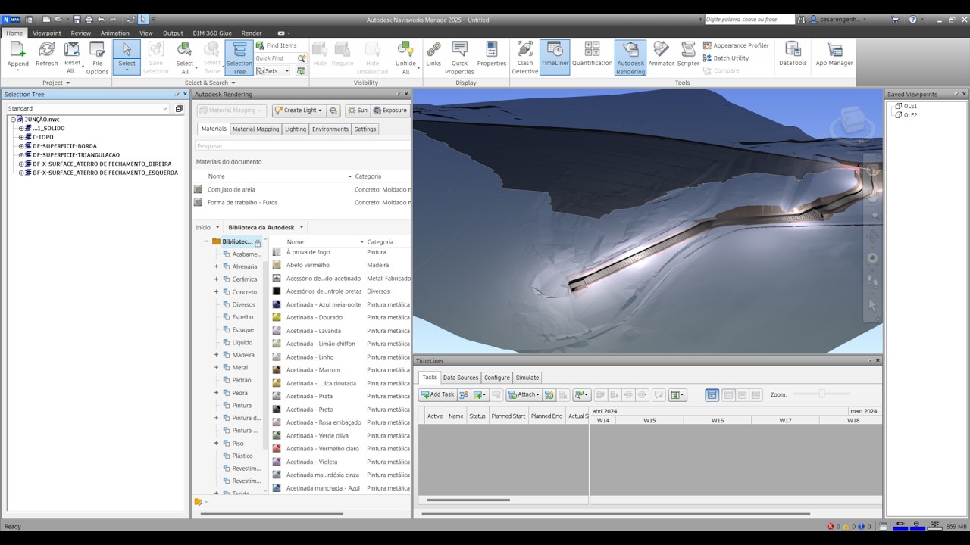
Task: Open the Environments tab
Action: (x=330, y=129)
